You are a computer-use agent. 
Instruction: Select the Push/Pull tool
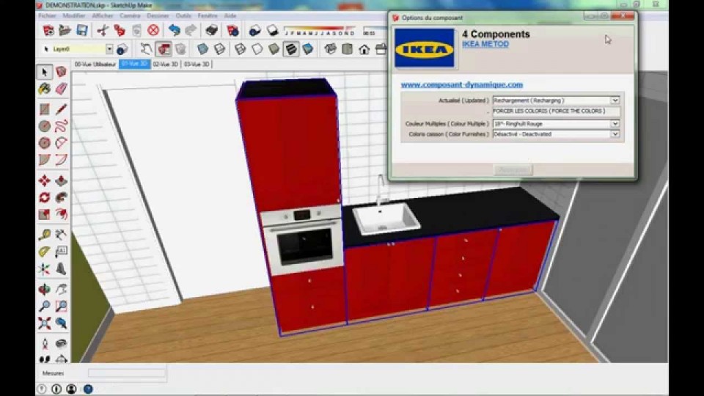point(62,180)
